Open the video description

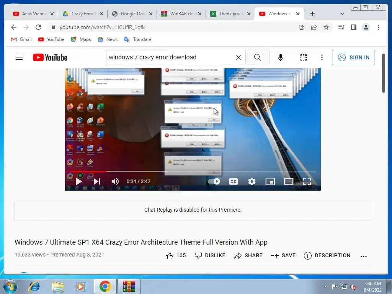tap(327, 255)
